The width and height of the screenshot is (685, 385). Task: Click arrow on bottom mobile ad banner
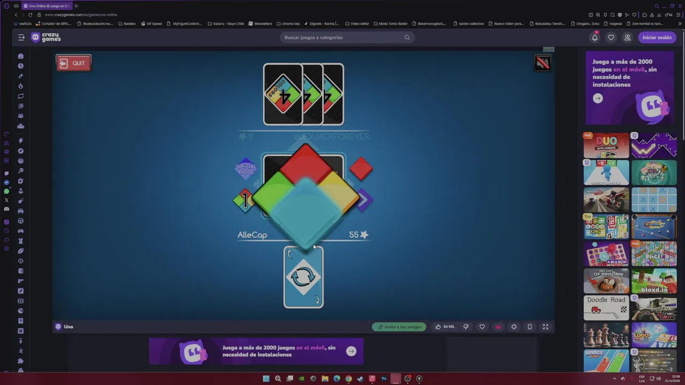point(351,351)
